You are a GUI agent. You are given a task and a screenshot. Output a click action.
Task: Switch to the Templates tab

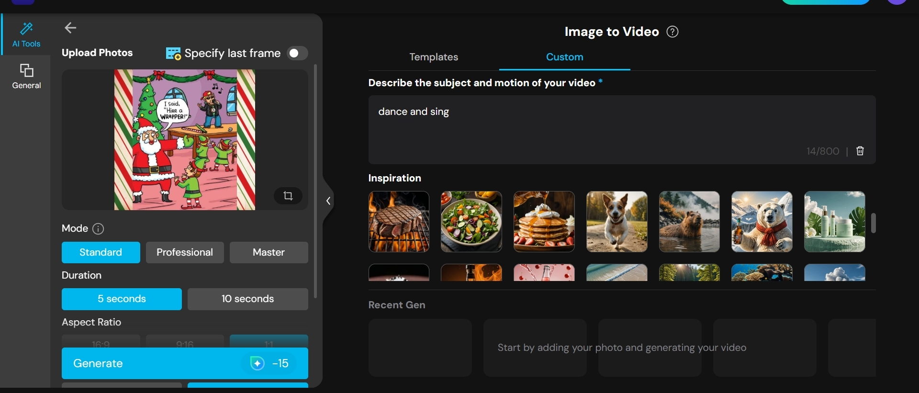click(x=434, y=57)
